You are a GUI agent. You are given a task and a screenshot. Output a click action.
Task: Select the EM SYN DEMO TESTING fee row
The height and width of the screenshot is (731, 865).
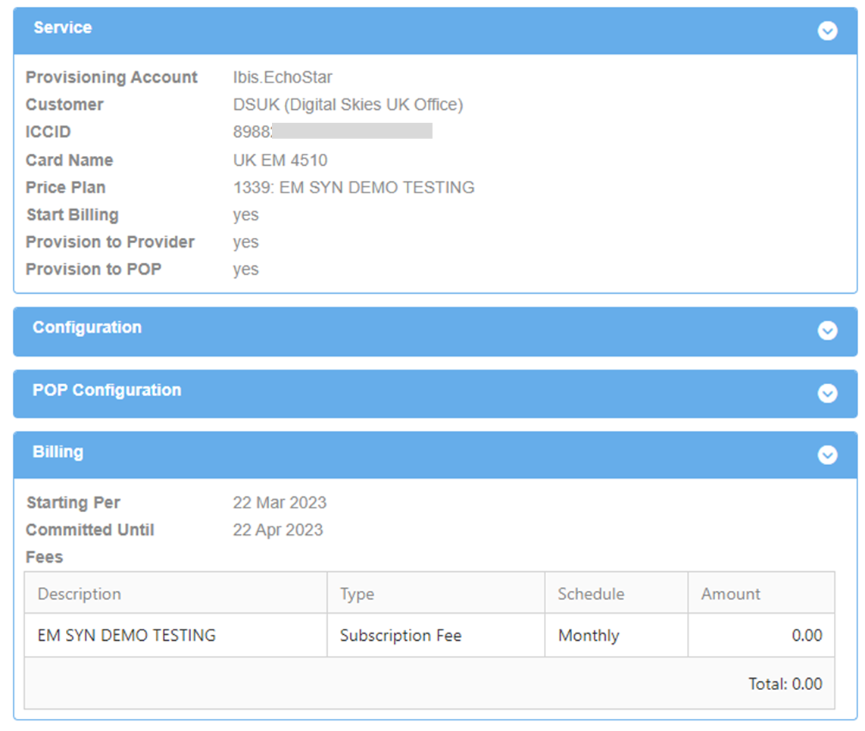coord(126,636)
